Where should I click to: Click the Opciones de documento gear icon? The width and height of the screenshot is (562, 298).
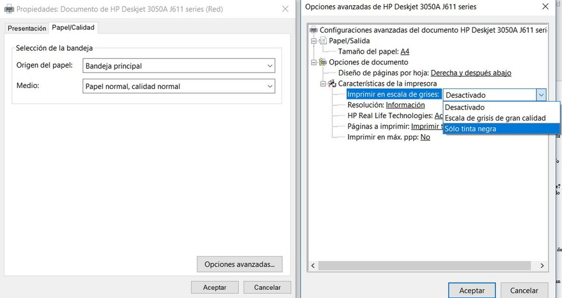coord(322,62)
